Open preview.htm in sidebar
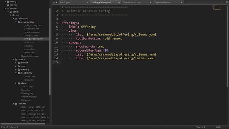 coord(29,49)
